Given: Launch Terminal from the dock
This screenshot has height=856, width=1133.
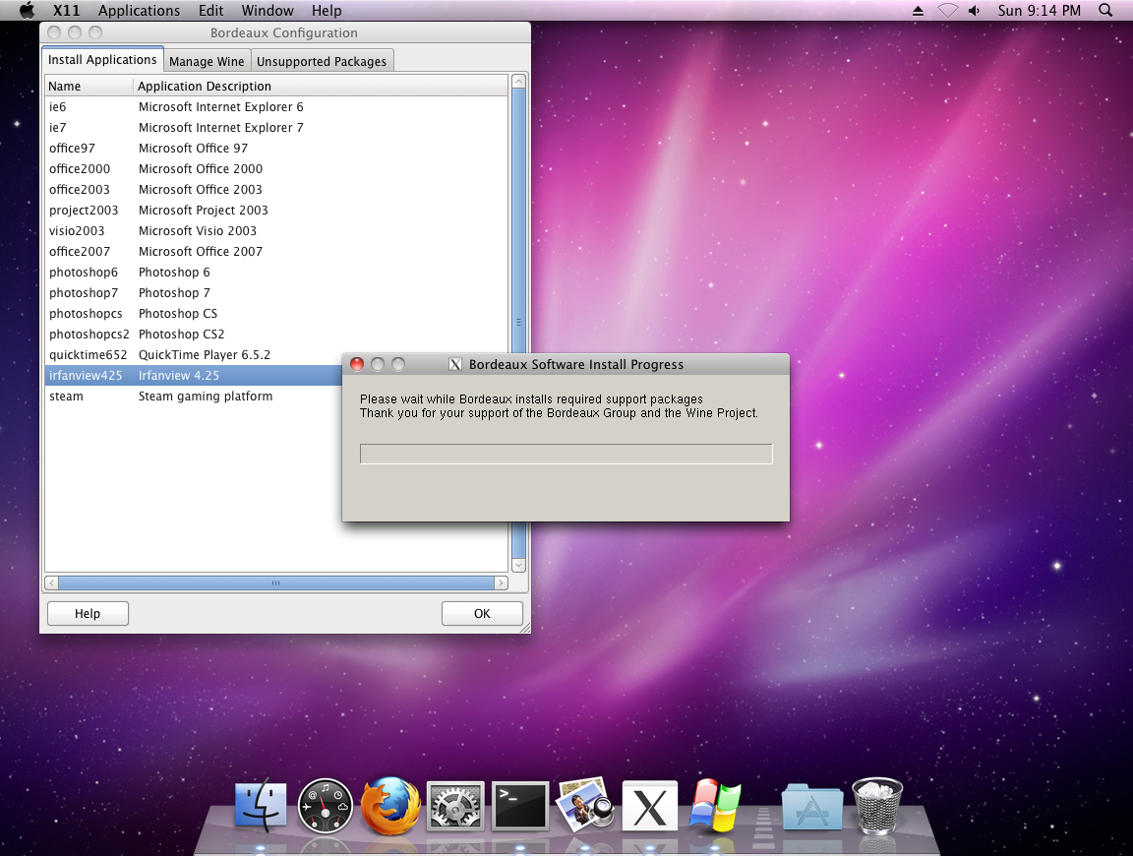Looking at the screenshot, I should click(x=520, y=806).
